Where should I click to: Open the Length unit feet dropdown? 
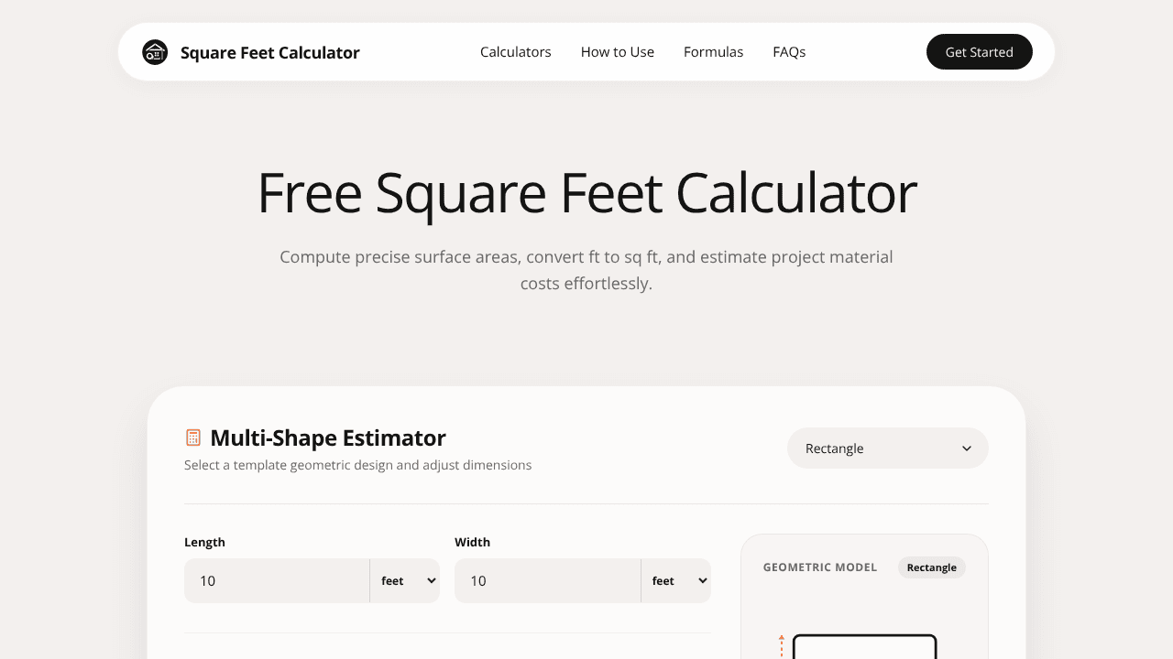tap(405, 581)
